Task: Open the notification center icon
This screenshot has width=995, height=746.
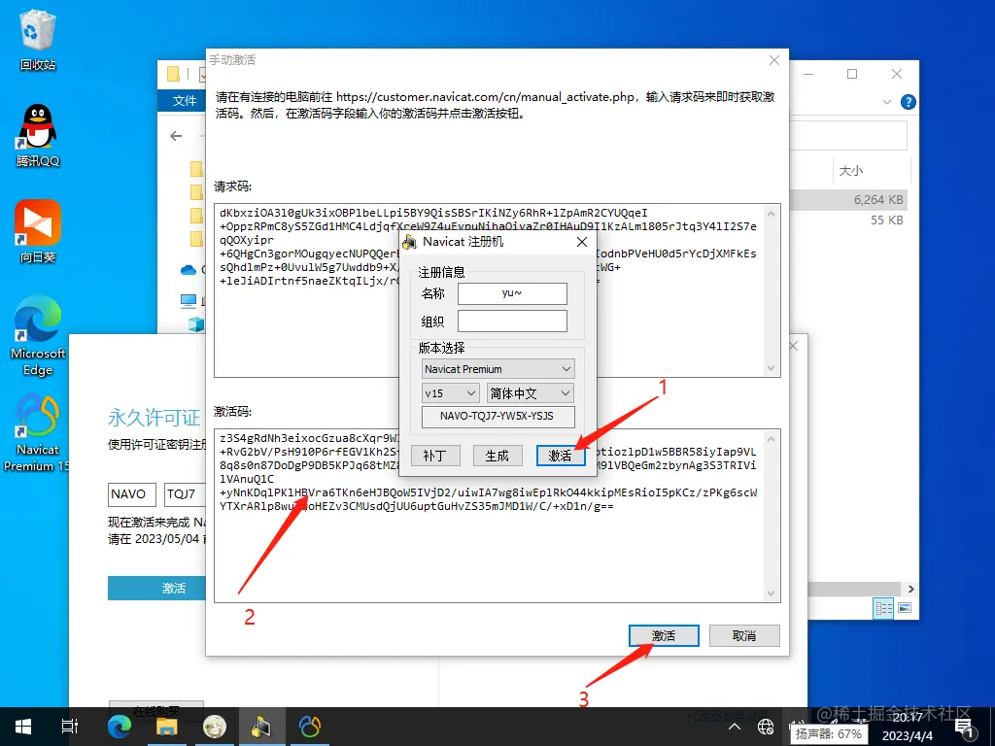Action: click(x=965, y=728)
